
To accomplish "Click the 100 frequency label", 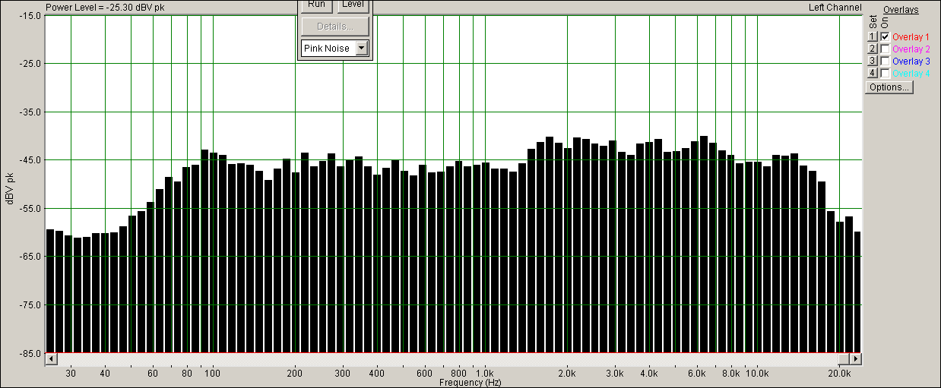I will [213, 374].
